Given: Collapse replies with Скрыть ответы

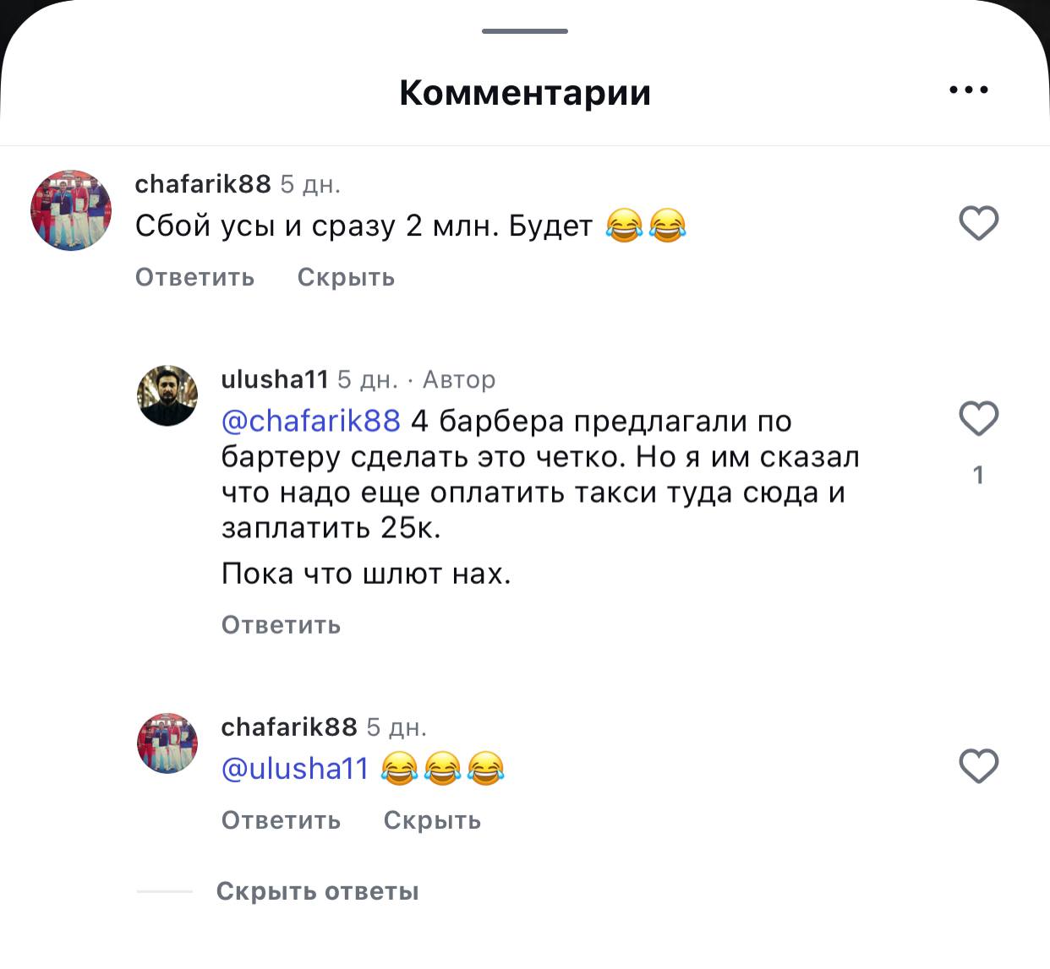Looking at the screenshot, I should tap(318, 891).
